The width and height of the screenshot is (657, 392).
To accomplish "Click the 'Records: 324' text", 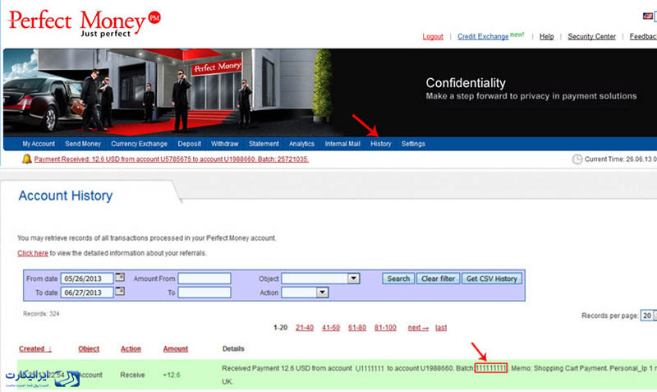I will tap(41, 314).
